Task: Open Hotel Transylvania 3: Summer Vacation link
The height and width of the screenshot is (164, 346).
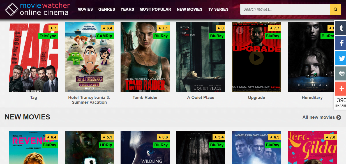Action: click(89, 100)
